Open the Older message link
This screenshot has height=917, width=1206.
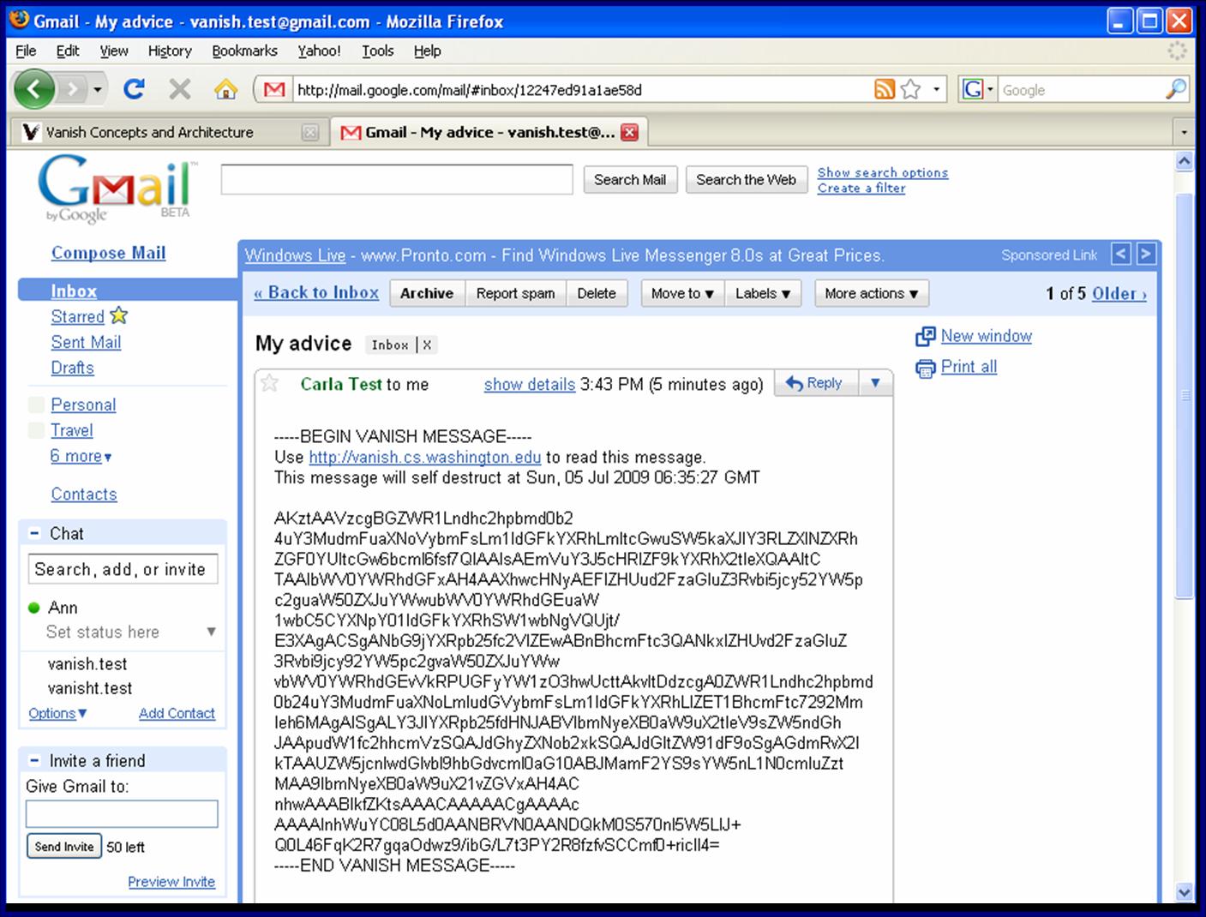click(x=1119, y=293)
